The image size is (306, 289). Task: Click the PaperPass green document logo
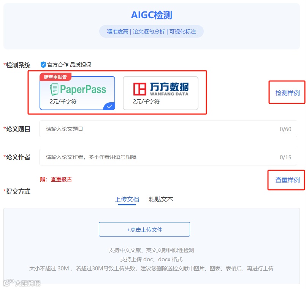[x=54, y=89]
